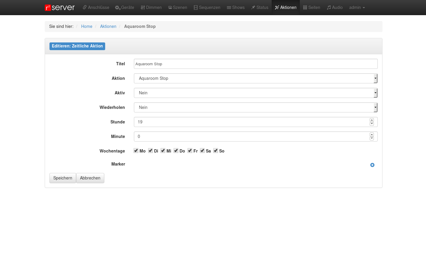
Task: Open Geräte via its gears icon
Action: 118,8
